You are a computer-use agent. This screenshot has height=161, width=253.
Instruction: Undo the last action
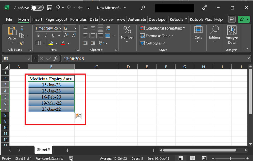(x=58, y=7)
